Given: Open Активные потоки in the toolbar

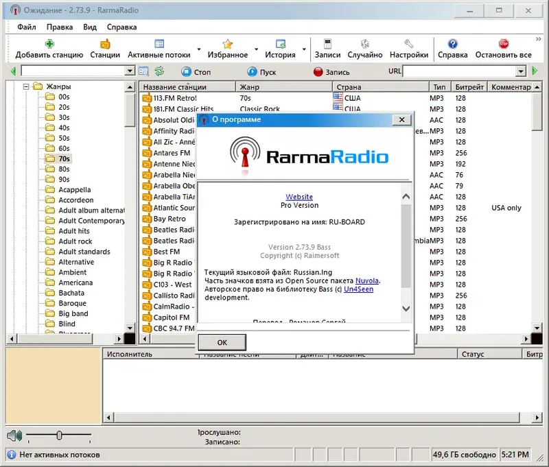Looking at the screenshot, I should click(159, 45).
